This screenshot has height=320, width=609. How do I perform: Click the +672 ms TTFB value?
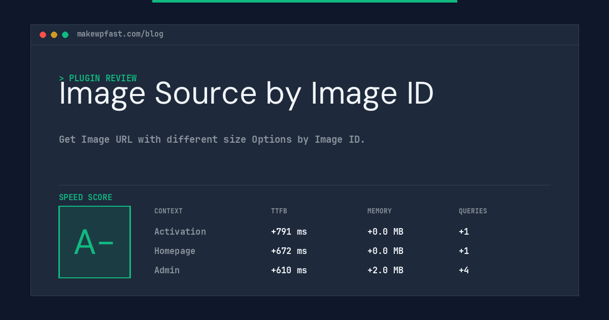pyautogui.click(x=289, y=251)
